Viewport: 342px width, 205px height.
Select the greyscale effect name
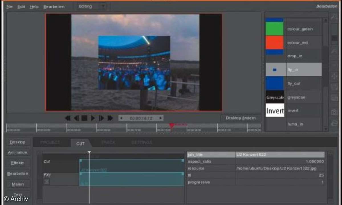pos(296,97)
